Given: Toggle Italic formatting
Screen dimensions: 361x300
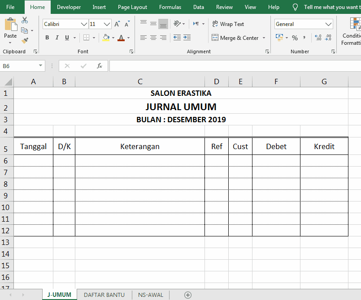Looking at the screenshot, I should click(x=57, y=38).
